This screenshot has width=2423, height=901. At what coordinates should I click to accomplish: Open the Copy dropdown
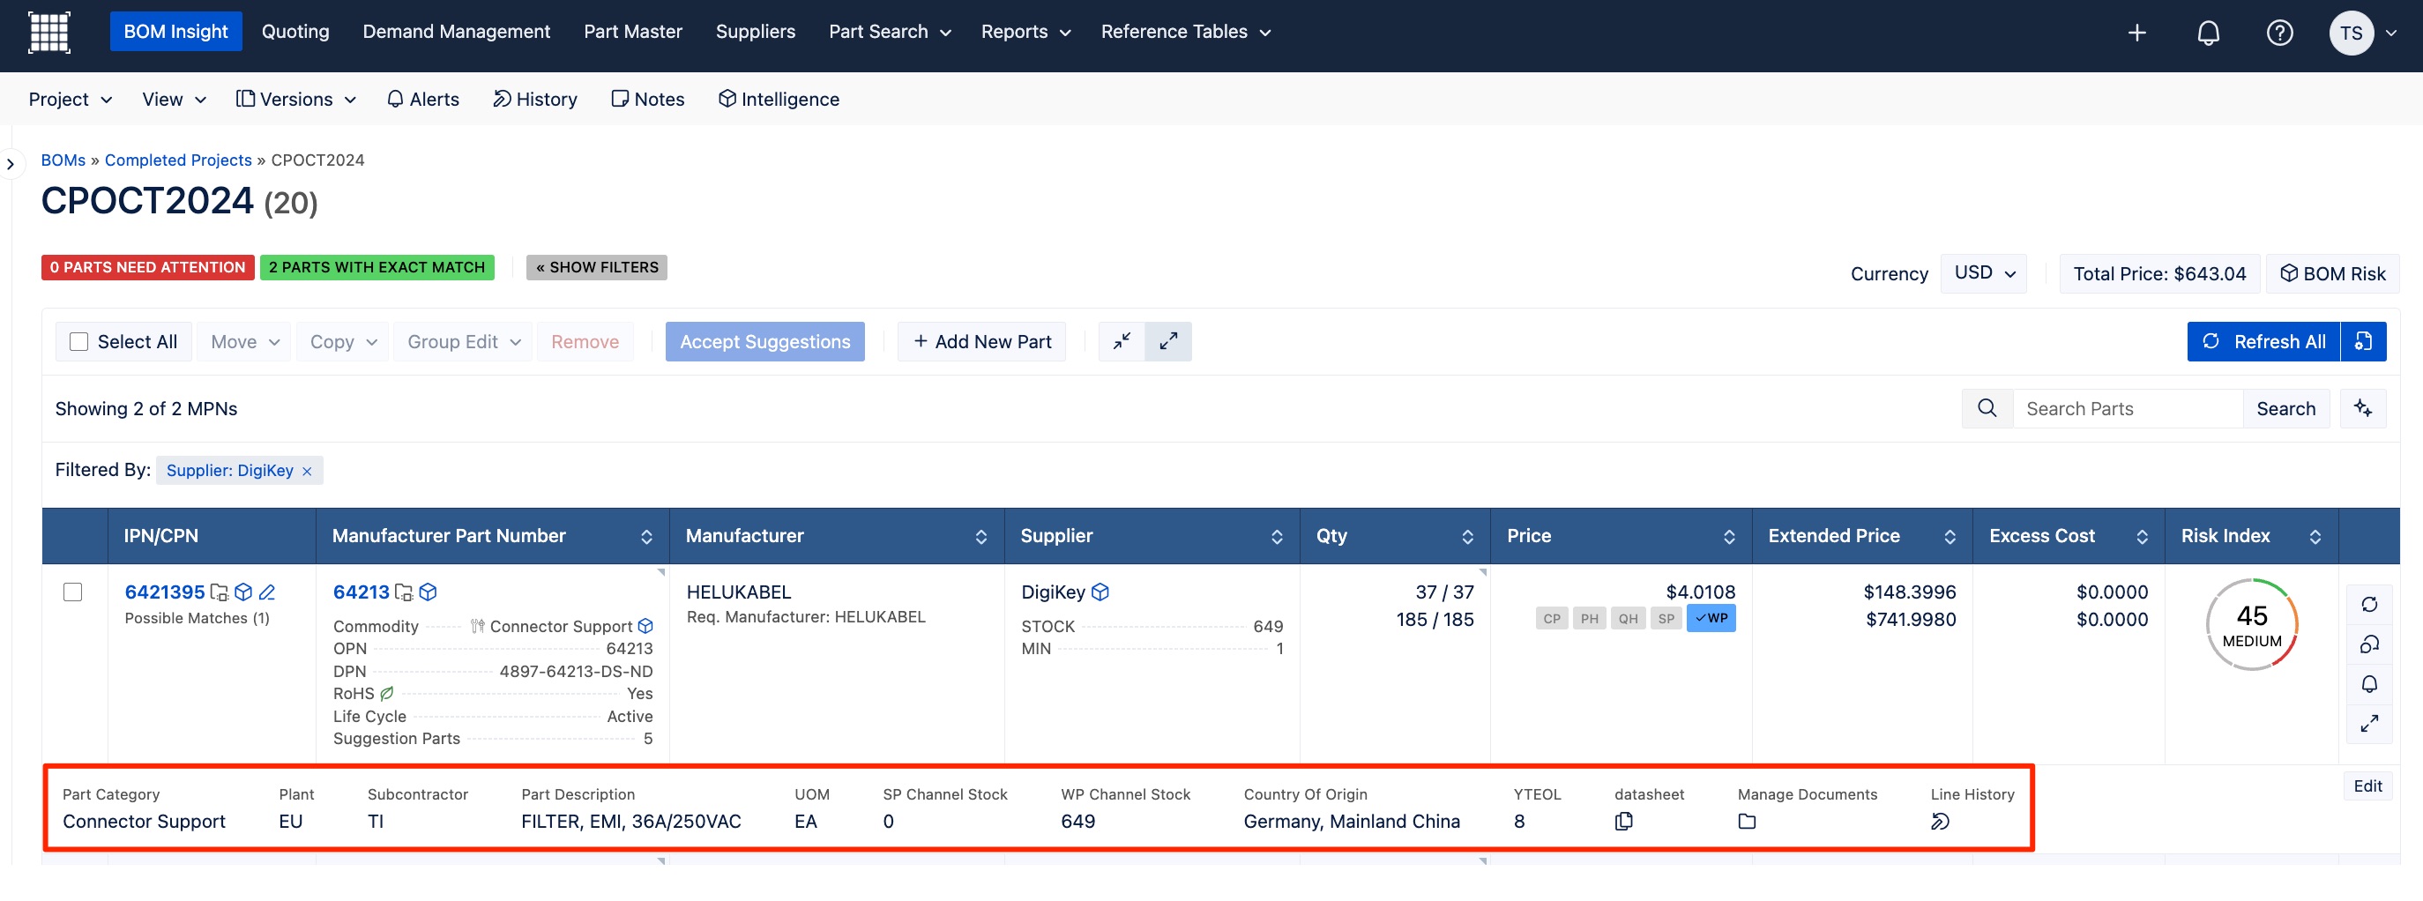[x=342, y=341]
